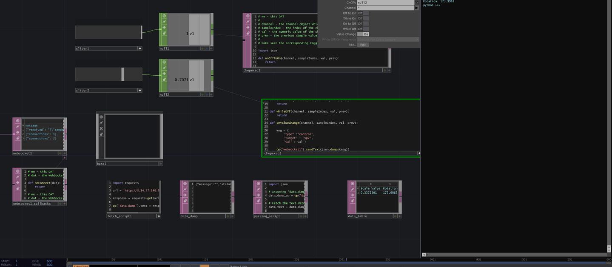Toggle viewer flag on data_table node
Image resolution: width=612 pixels, height=267 pixels.
(x=353, y=184)
